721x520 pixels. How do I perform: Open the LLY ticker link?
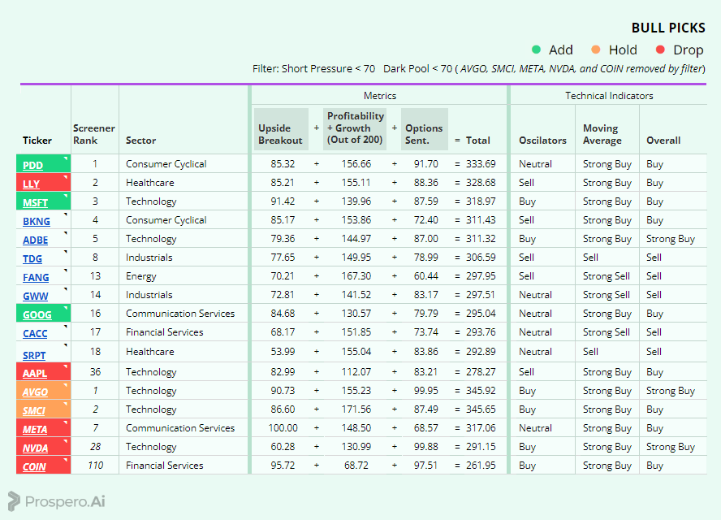pos(31,184)
